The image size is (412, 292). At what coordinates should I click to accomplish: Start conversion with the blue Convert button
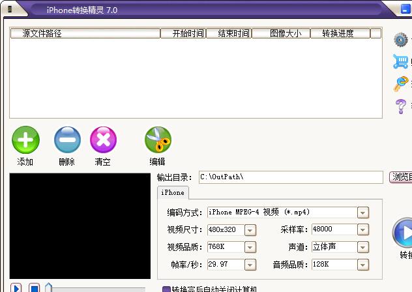403,233
